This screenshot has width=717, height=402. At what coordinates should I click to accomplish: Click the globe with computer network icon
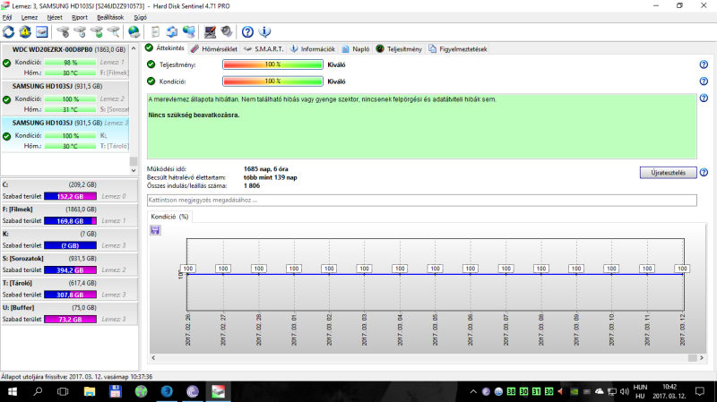pyautogui.click(x=189, y=32)
